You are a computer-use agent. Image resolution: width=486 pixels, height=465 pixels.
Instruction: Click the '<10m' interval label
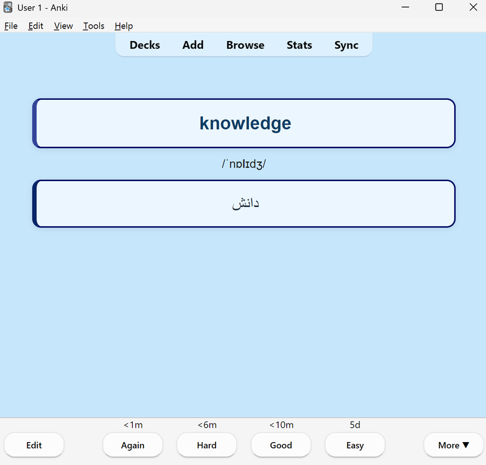(281, 425)
